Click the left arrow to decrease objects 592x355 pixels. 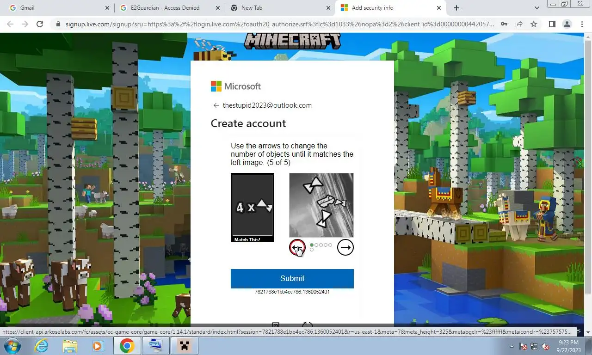point(297,248)
